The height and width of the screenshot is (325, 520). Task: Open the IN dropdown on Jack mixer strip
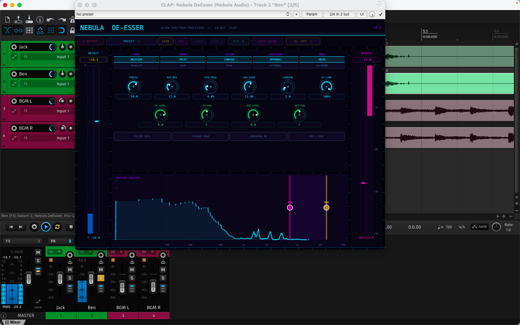coord(55,252)
